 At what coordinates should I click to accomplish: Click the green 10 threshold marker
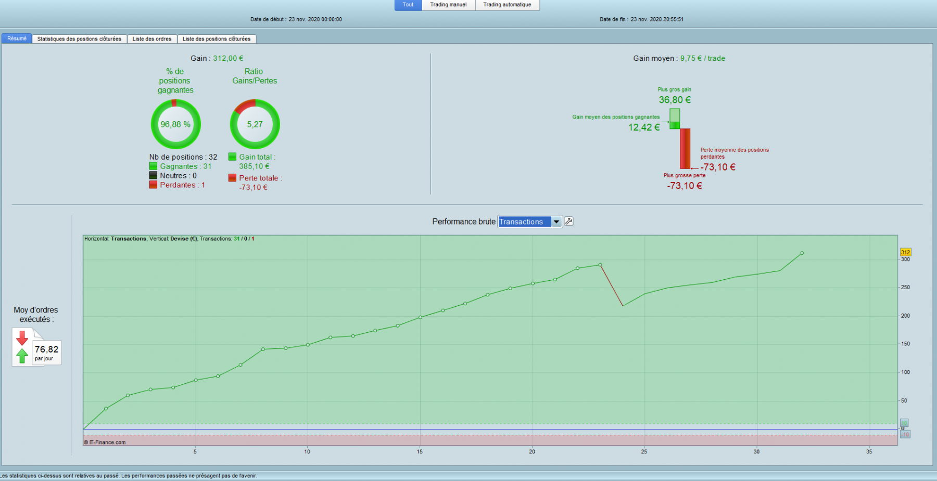pos(904,423)
